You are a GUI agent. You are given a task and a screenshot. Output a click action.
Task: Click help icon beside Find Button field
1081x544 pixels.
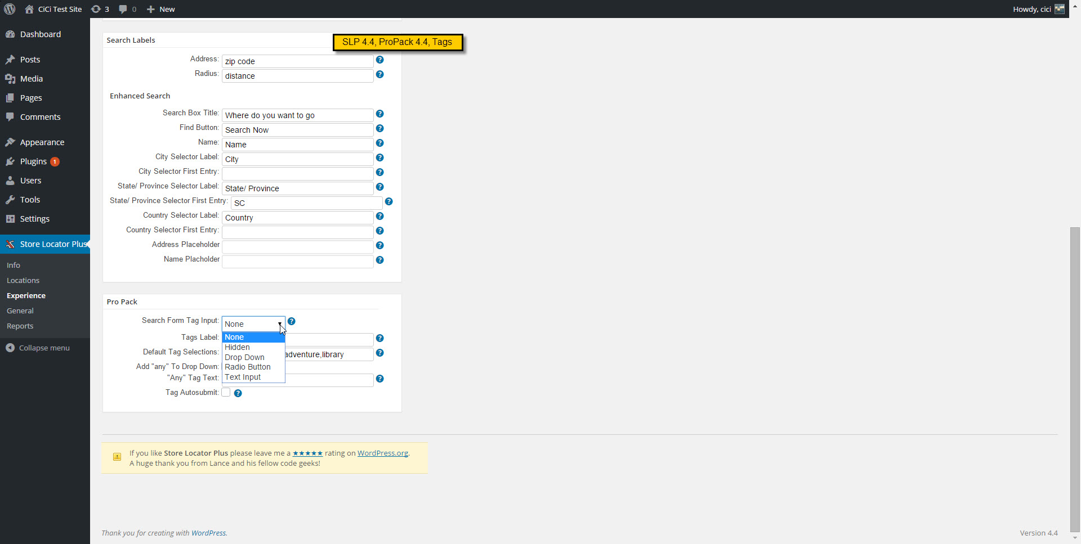[x=379, y=128]
